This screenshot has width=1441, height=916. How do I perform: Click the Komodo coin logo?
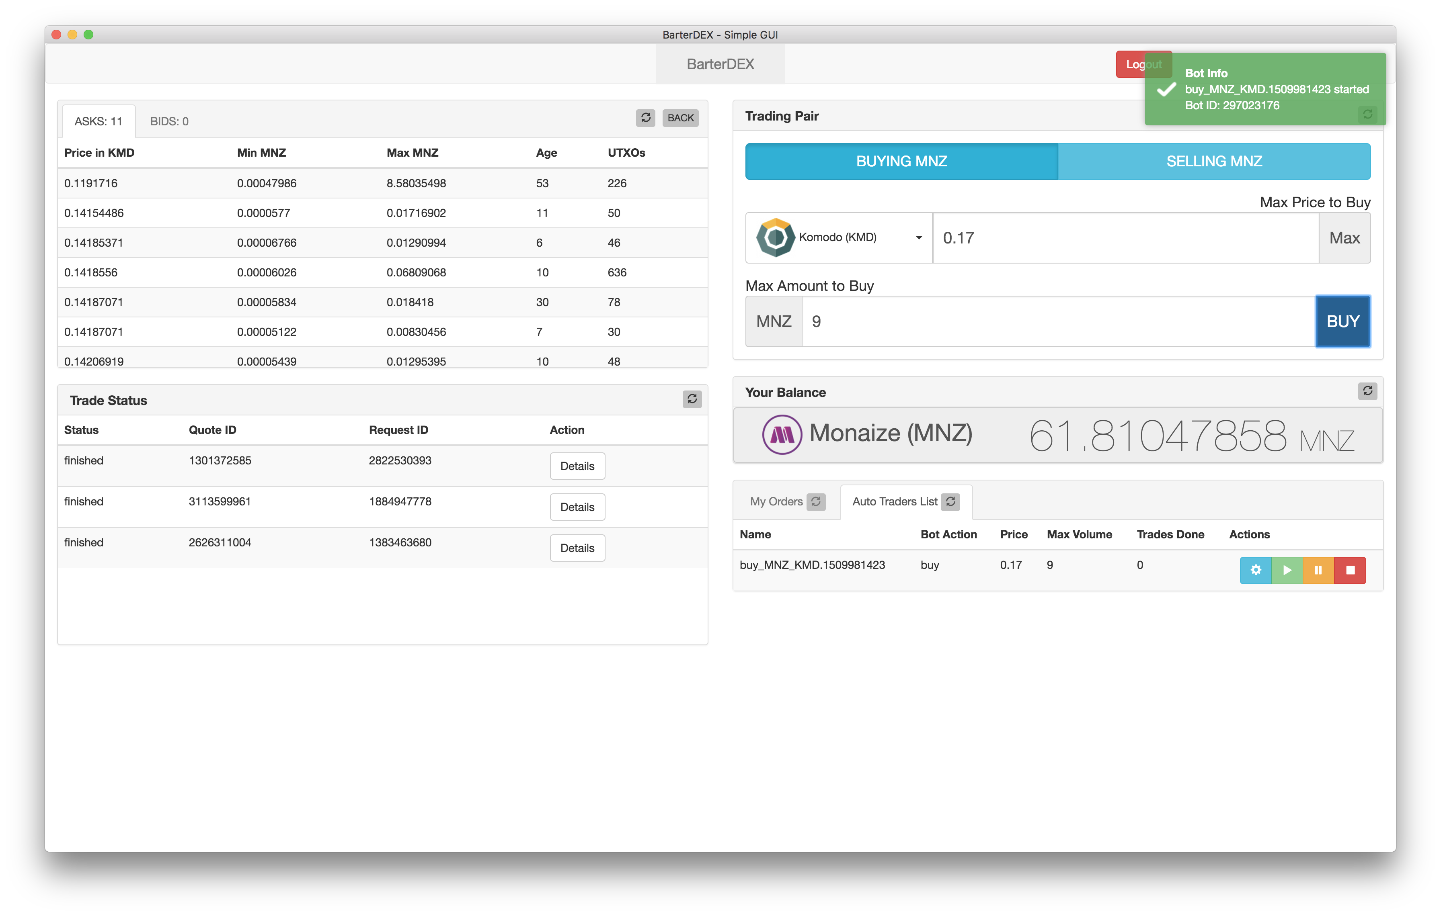pos(775,237)
